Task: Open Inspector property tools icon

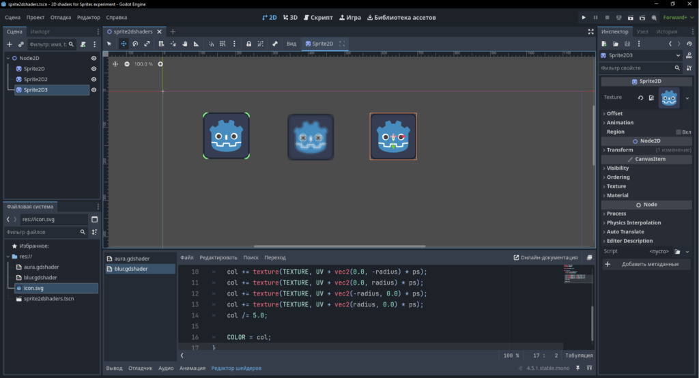Action: coord(689,68)
